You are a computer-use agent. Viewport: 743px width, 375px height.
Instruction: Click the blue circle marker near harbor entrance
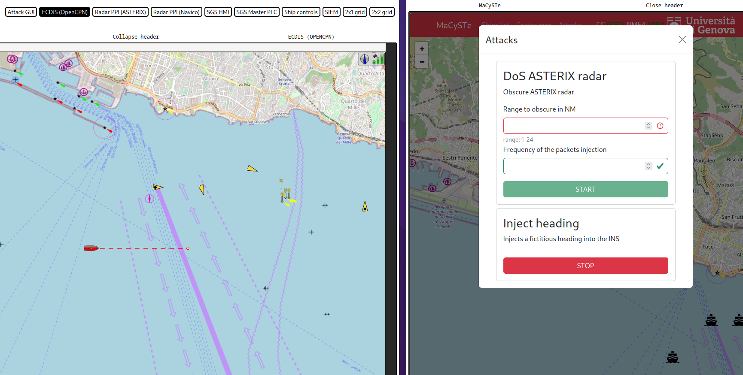(15, 80)
